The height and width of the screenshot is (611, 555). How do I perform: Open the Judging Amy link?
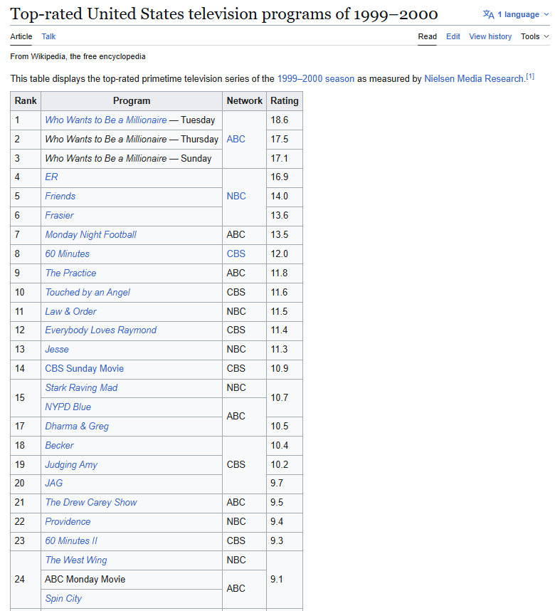[x=71, y=464]
